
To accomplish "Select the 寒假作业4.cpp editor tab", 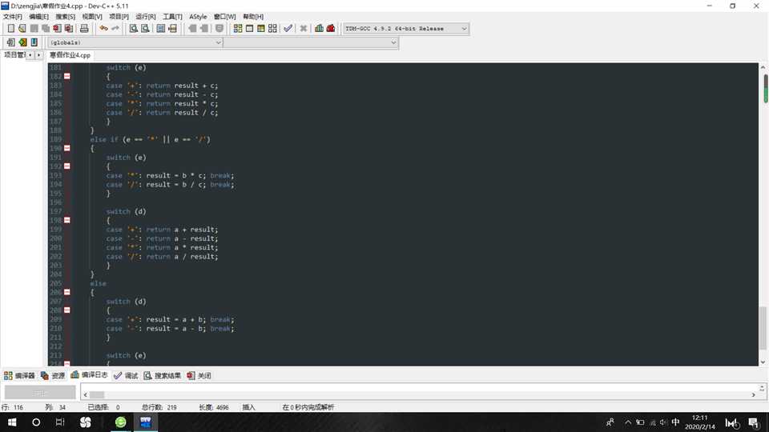I will (70, 55).
